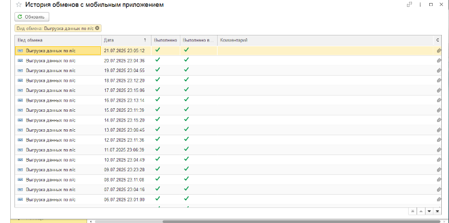Screen dimensions: 449x223
Task: Click the attachment icon on the 08.07.2025 row
Action: [x=439, y=180]
